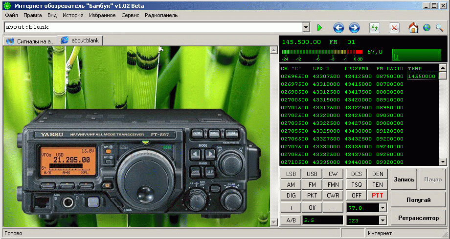
Task: Select CWR mode
Action: (x=333, y=196)
